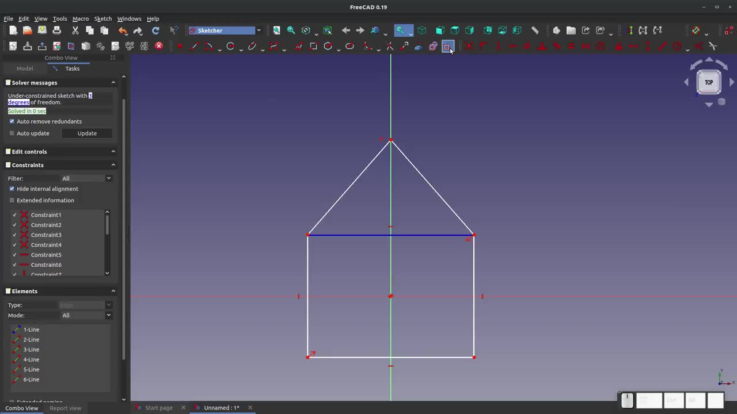The height and width of the screenshot is (414, 737).
Task: Select the create slot tool
Action: (x=349, y=46)
